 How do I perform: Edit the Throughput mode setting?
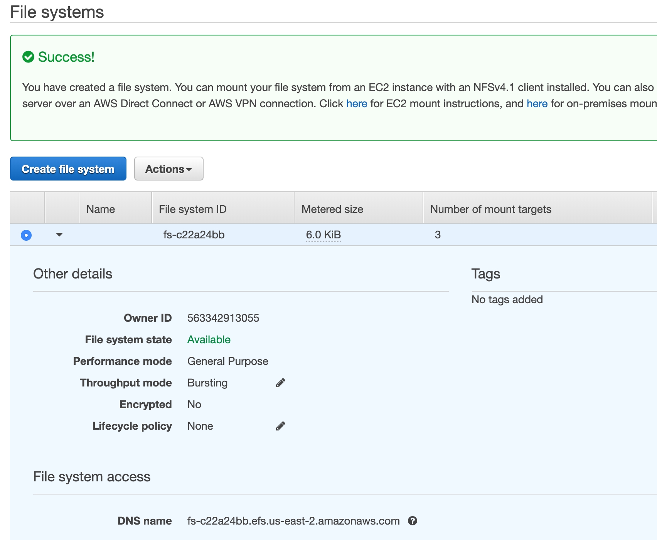(280, 383)
